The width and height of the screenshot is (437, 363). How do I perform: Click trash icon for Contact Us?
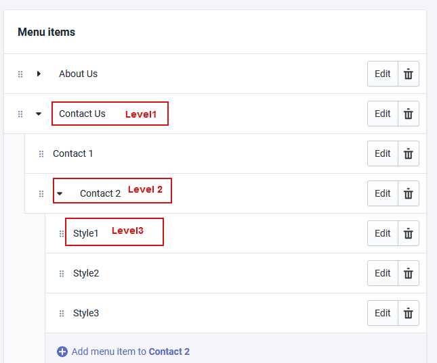tap(408, 114)
